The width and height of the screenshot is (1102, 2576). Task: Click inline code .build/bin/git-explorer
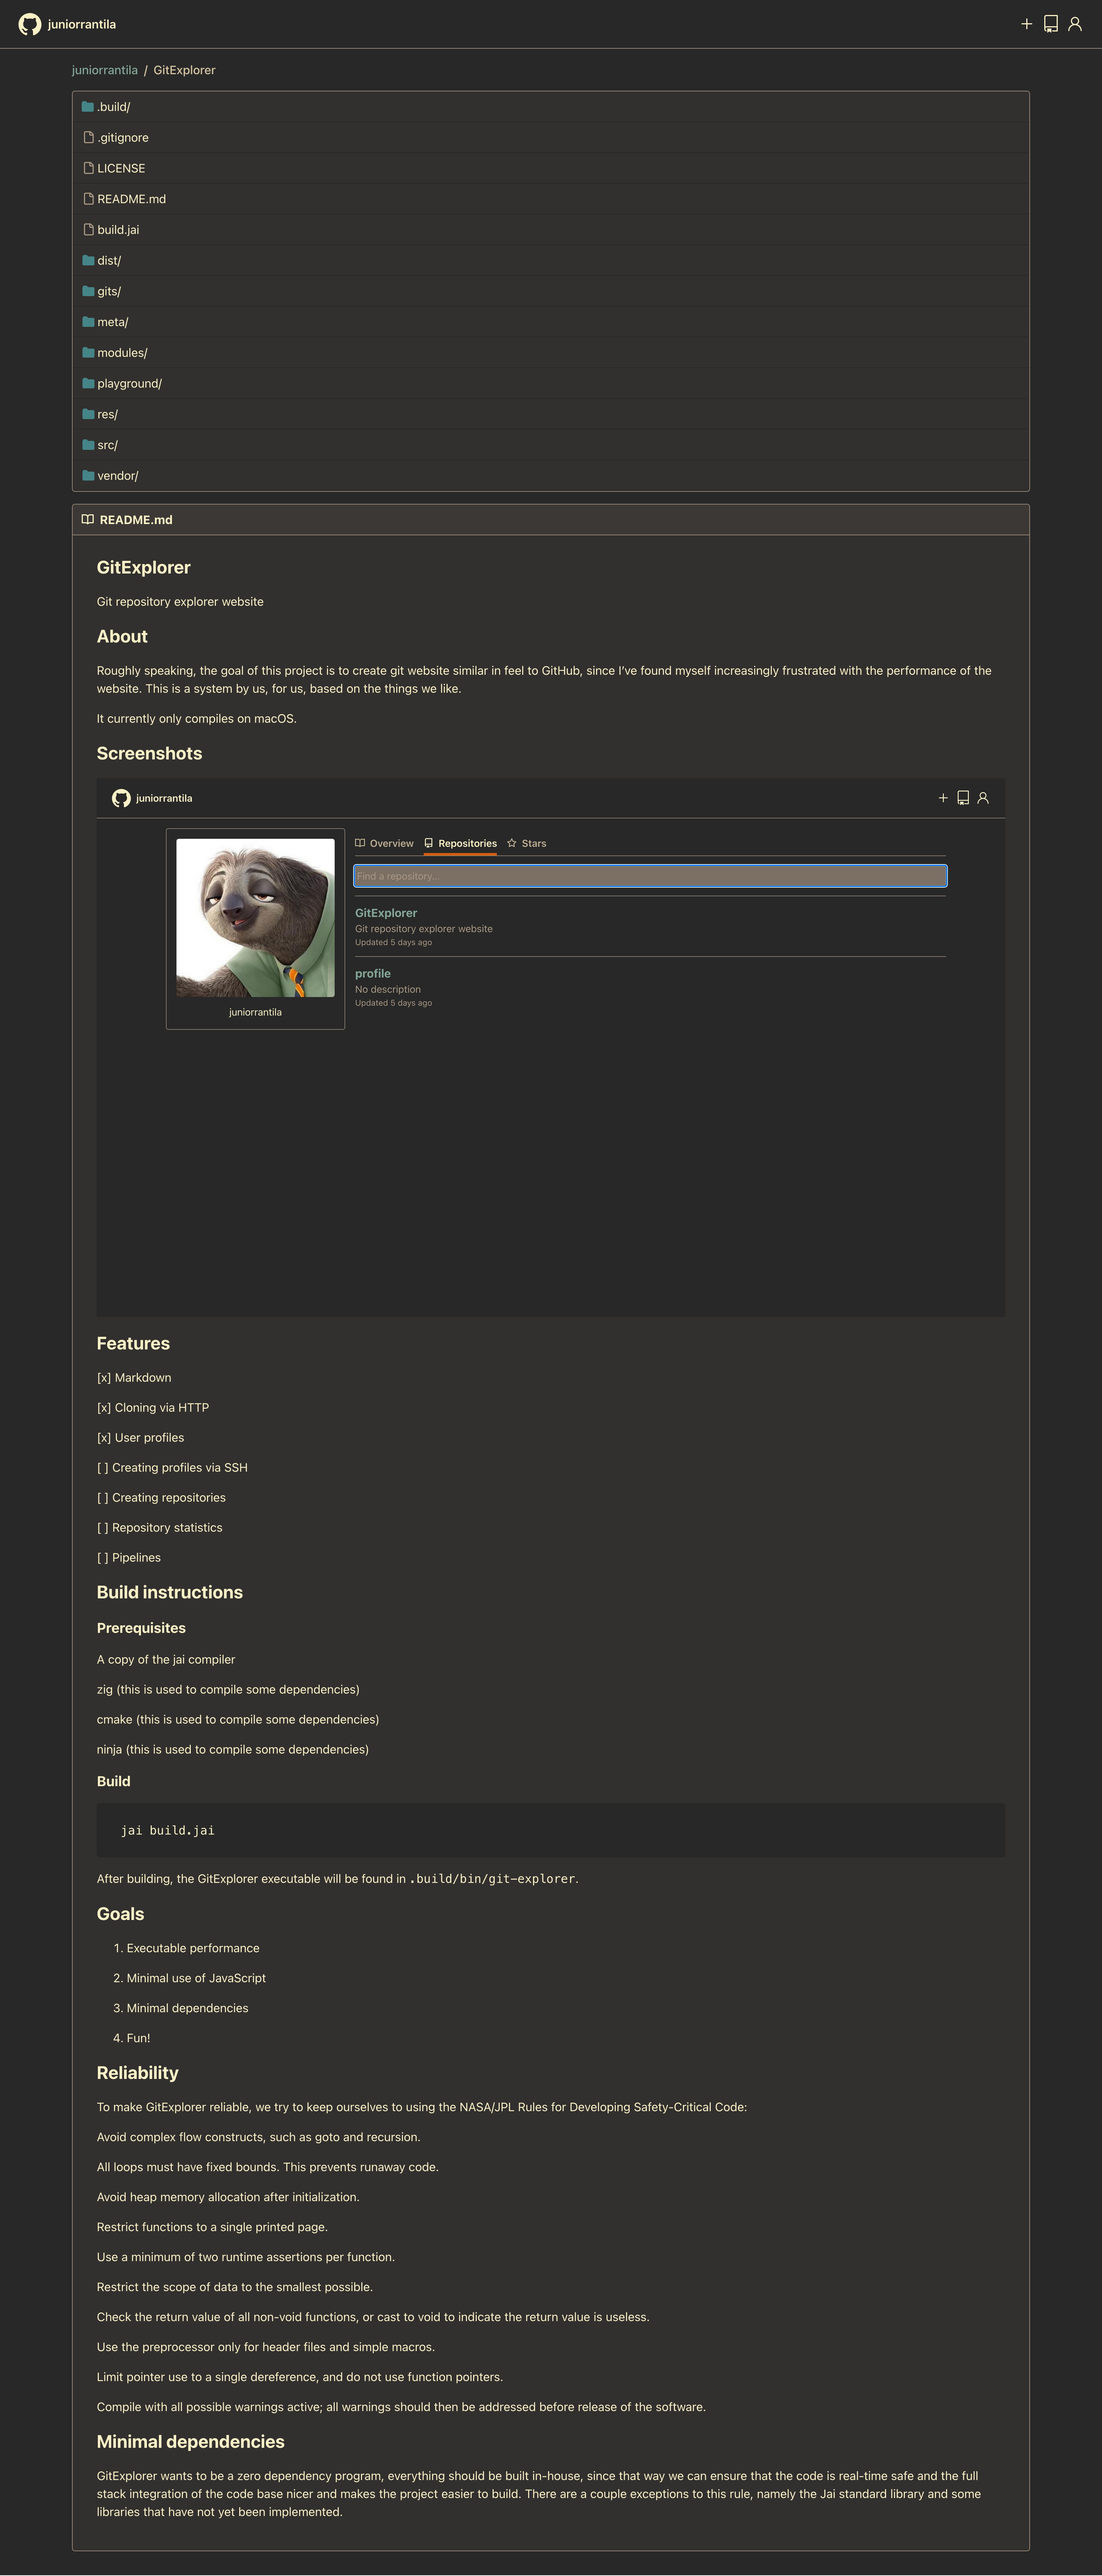492,1879
